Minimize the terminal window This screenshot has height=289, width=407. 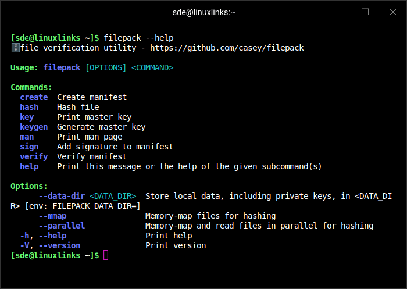pyautogui.click(x=337, y=12)
